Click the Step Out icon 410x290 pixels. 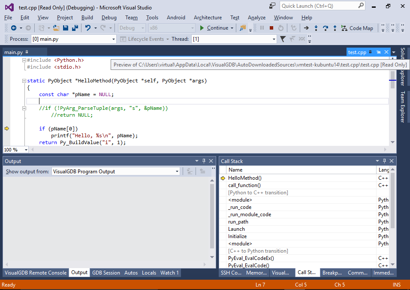pyautogui.click(x=335, y=28)
